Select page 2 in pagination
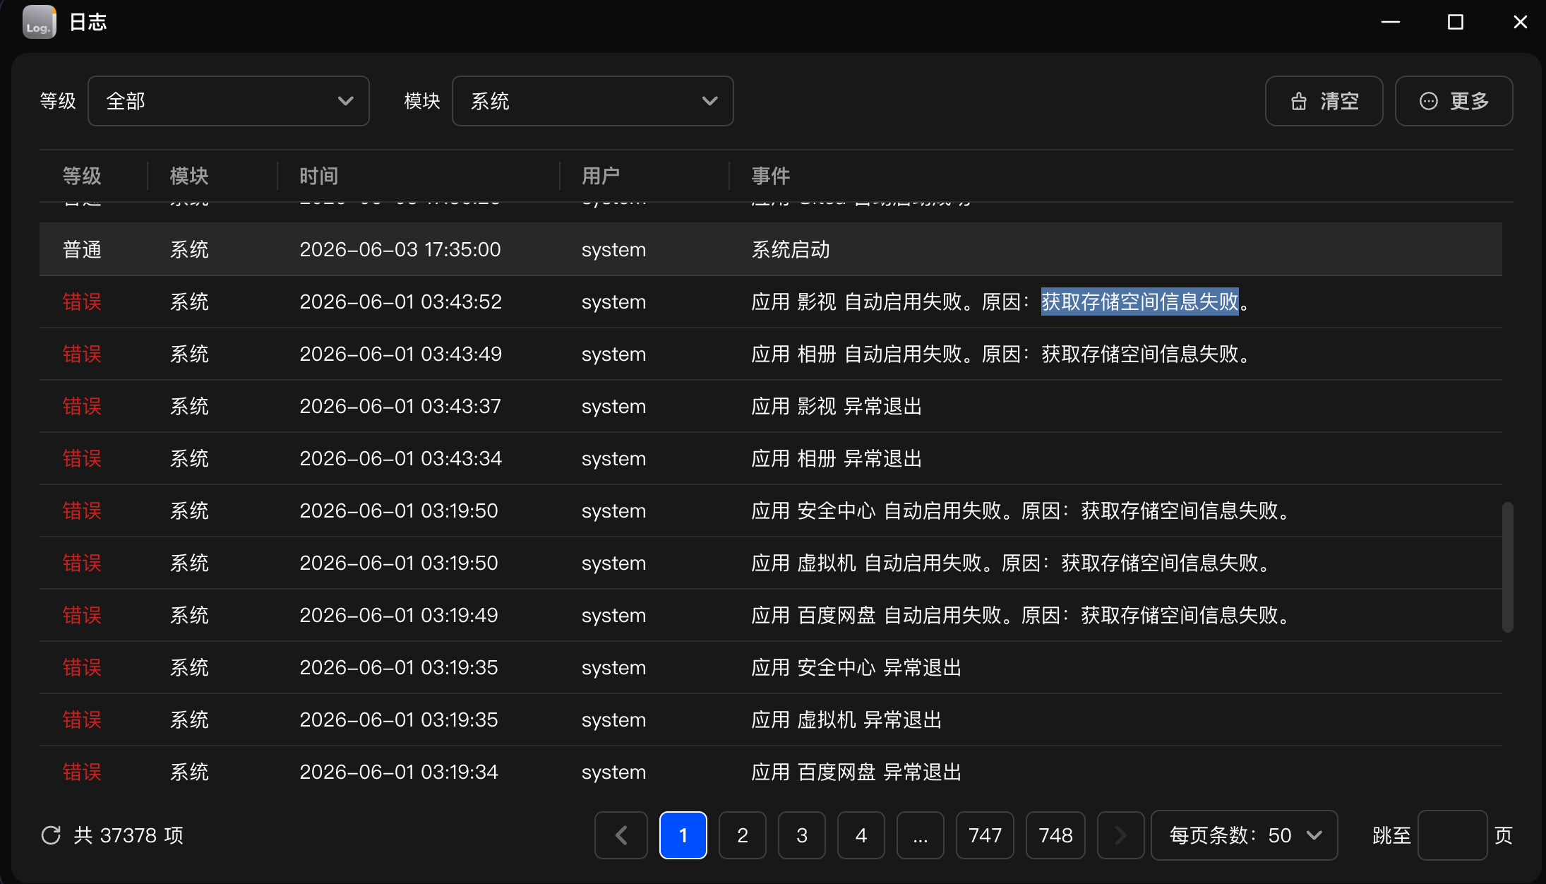The image size is (1546, 884). [743, 835]
